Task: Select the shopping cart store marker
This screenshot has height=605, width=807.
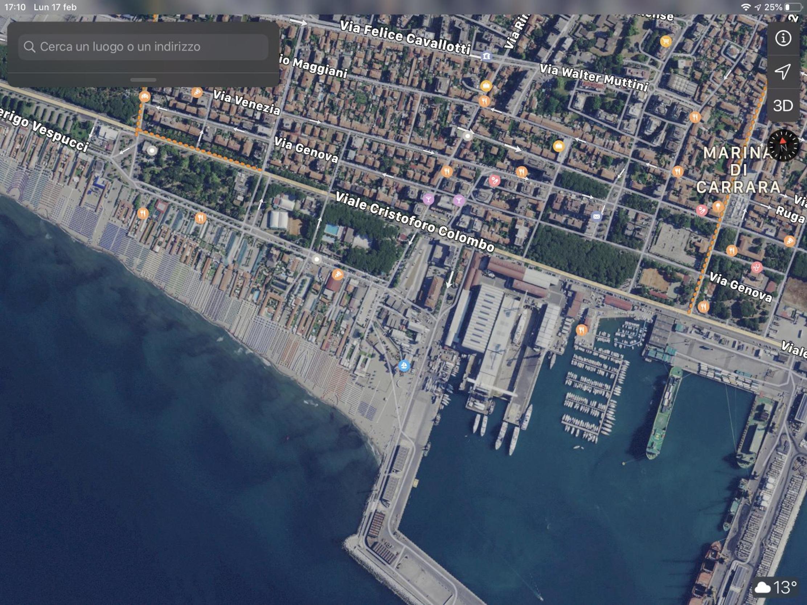Action: point(666,41)
